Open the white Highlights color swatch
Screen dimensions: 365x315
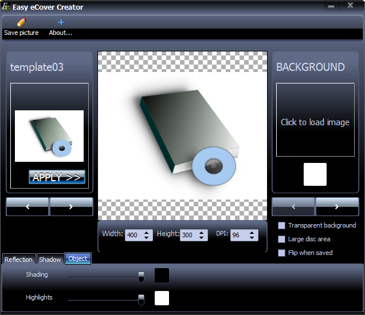162,298
